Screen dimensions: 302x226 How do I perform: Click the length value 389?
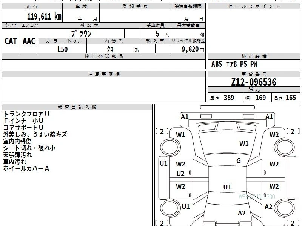point(229,98)
